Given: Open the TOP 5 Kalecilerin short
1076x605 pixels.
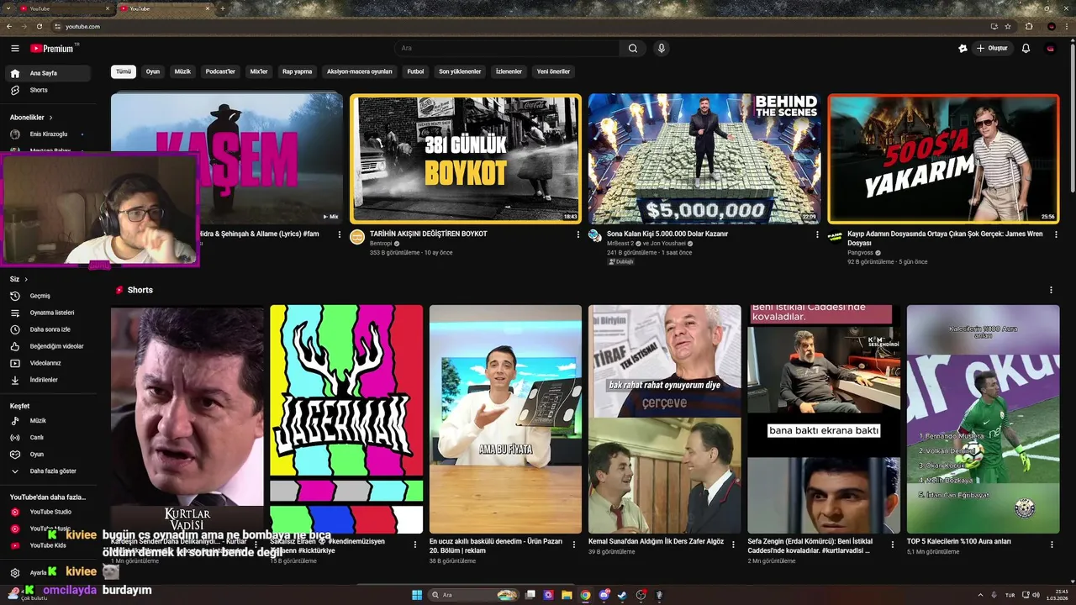Looking at the screenshot, I should click(x=983, y=418).
